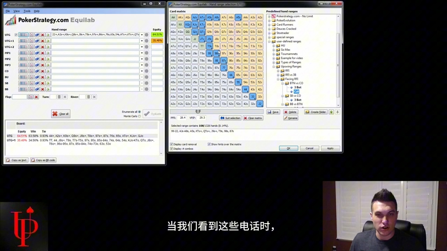
Task: Clear the river card with gray X
Action: [x=94, y=97]
